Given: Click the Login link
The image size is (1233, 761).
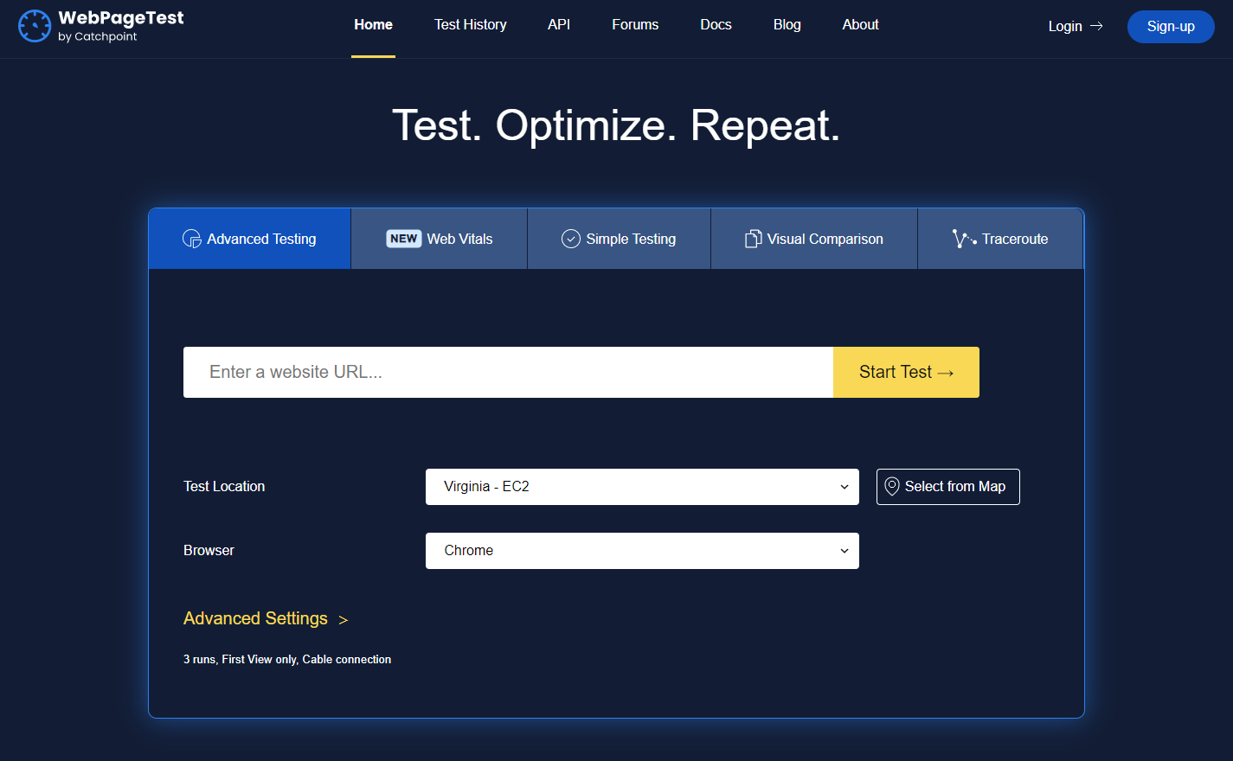Looking at the screenshot, I should [1065, 26].
